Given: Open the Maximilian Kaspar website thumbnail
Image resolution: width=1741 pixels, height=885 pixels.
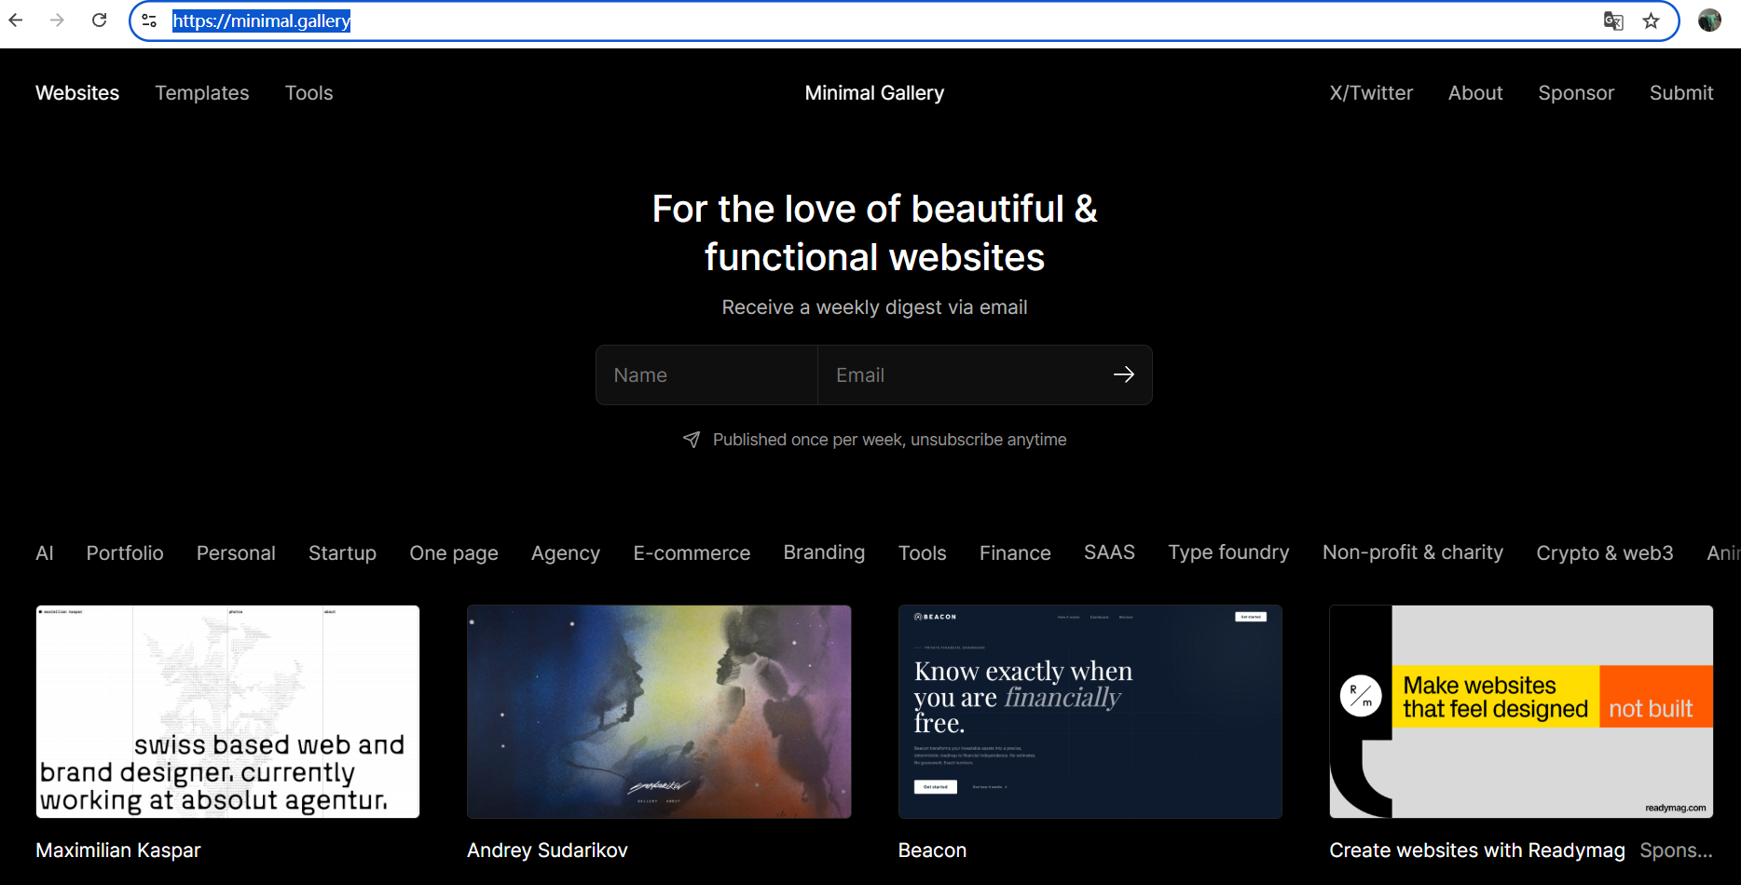Looking at the screenshot, I should click(x=227, y=712).
